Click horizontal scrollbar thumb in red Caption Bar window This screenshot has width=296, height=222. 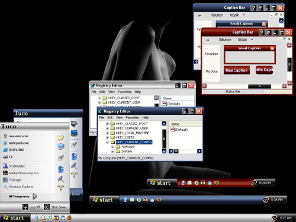point(259,86)
